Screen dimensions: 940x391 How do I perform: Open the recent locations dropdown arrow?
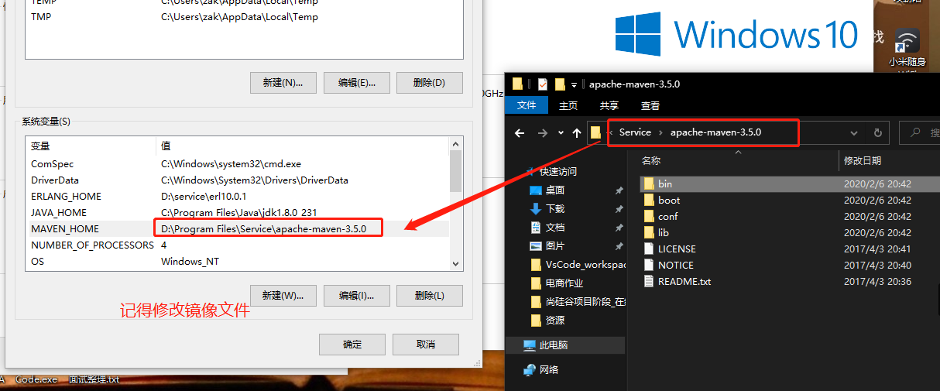point(561,132)
